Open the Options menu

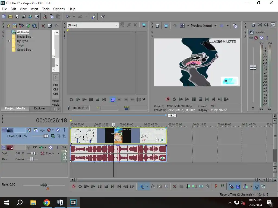pyautogui.click(x=59, y=9)
